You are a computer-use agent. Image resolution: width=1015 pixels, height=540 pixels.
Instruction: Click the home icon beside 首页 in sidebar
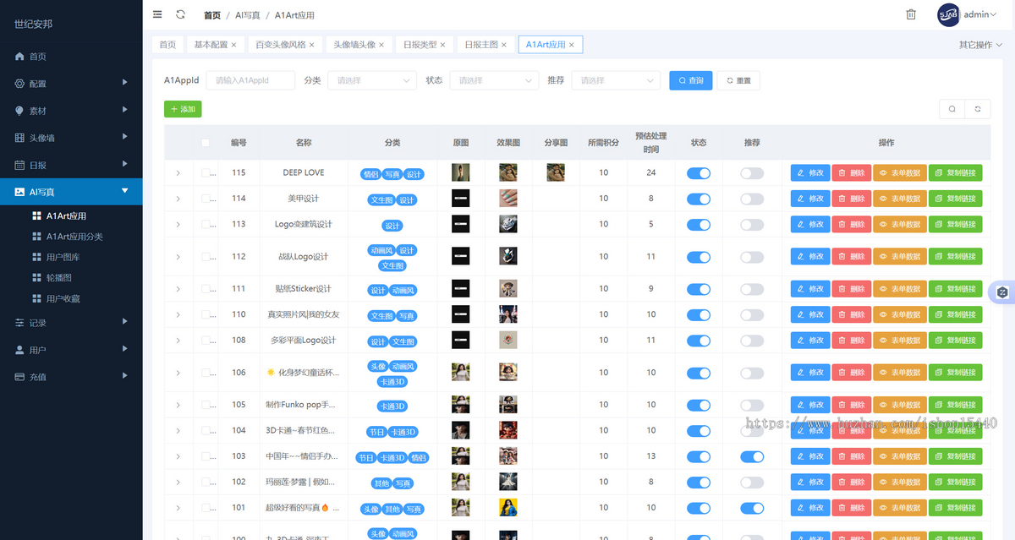[x=19, y=56]
